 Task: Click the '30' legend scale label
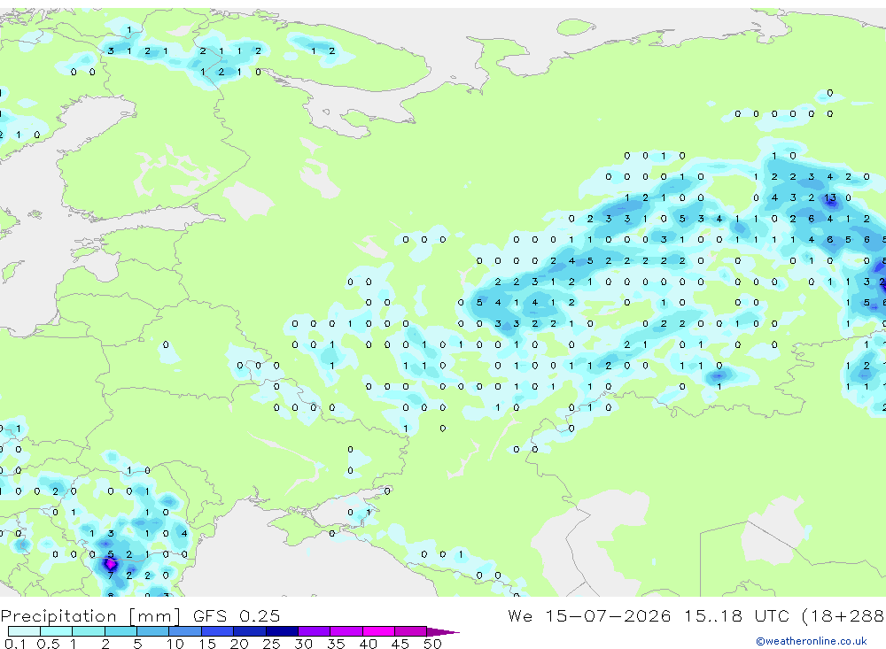pyautogui.click(x=304, y=644)
